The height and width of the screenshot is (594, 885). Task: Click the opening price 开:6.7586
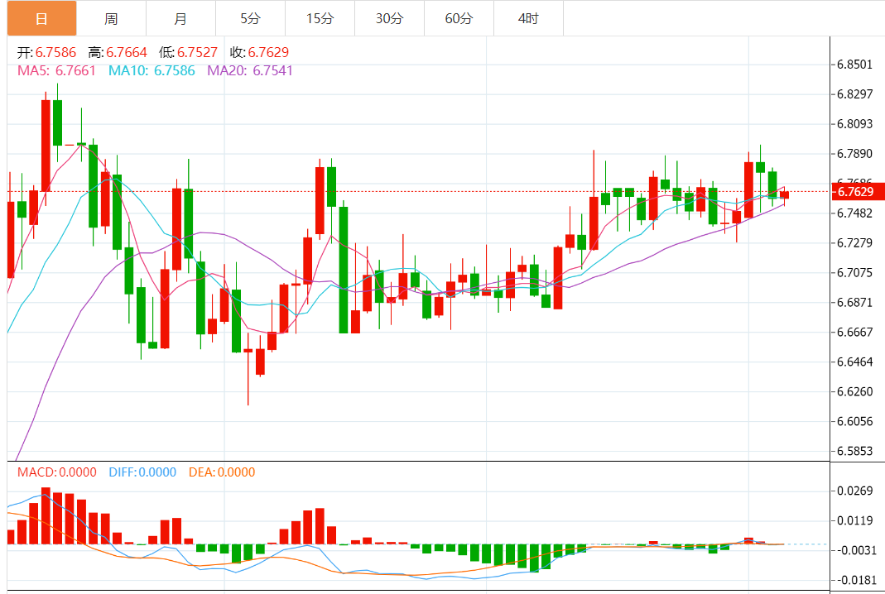click(x=46, y=52)
